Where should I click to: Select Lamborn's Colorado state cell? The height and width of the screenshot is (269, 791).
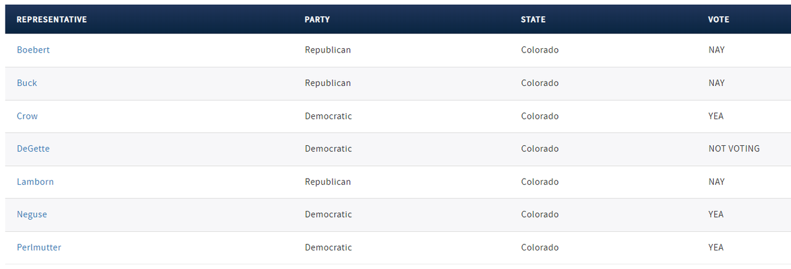point(539,182)
